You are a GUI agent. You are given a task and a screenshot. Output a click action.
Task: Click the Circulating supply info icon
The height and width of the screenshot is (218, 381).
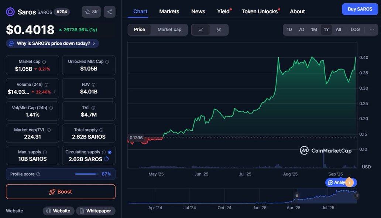(x=104, y=152)
